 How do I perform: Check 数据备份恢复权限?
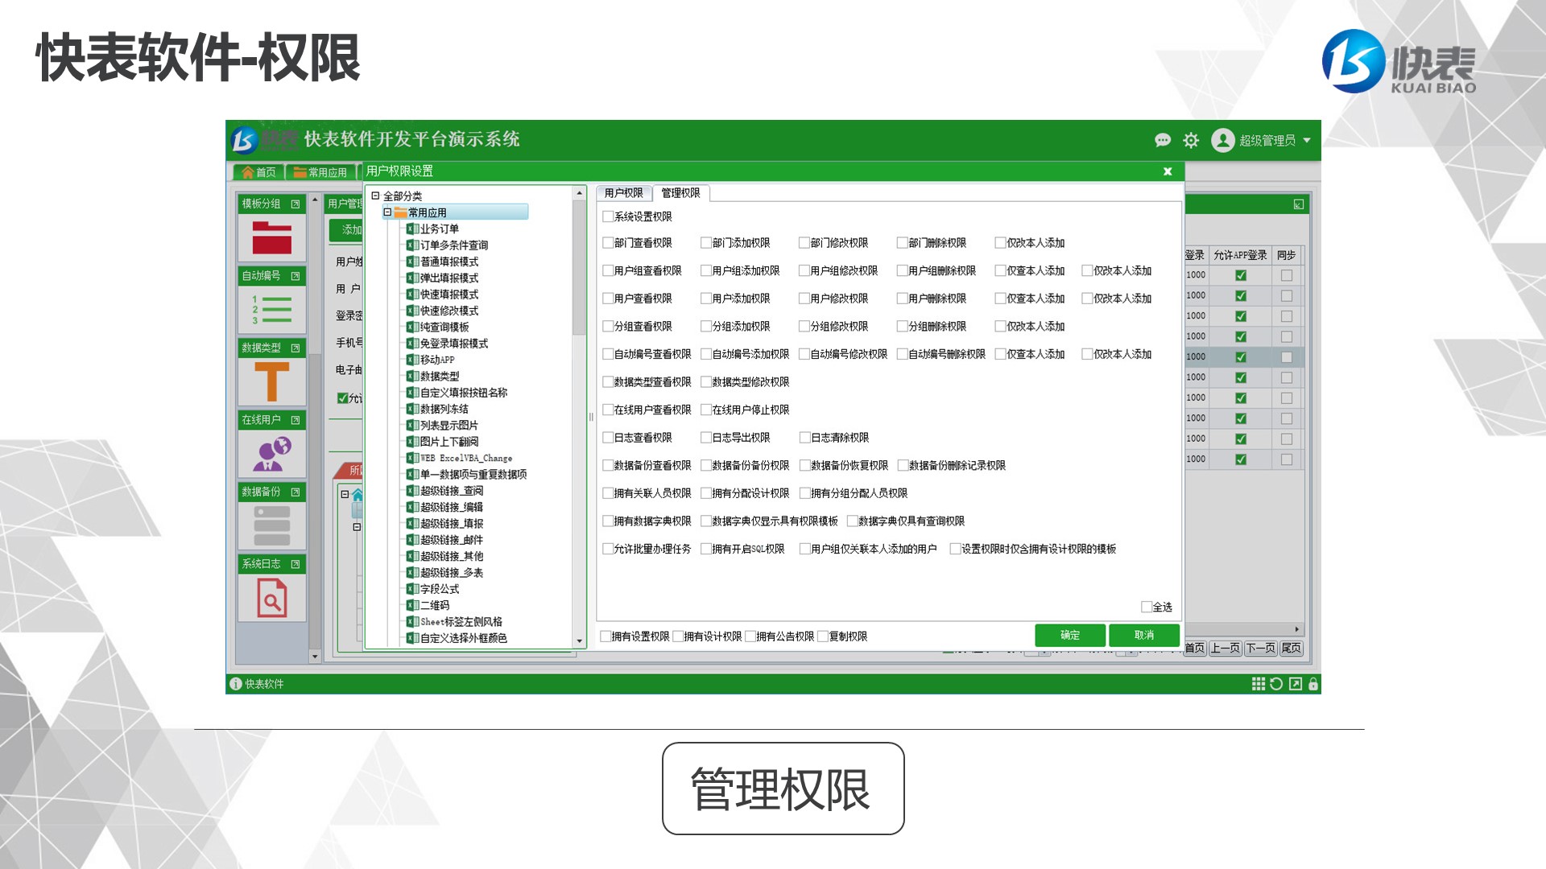click(x=804, y=466)
